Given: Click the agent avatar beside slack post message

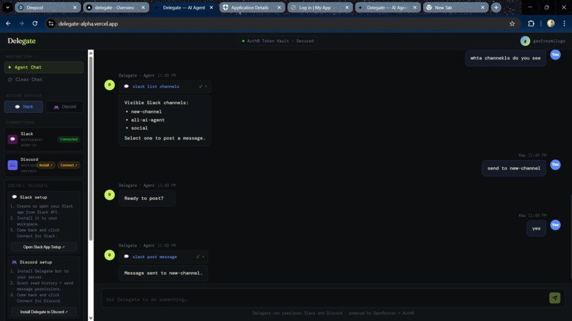Looking at the screenshot, I should point(109,255).
